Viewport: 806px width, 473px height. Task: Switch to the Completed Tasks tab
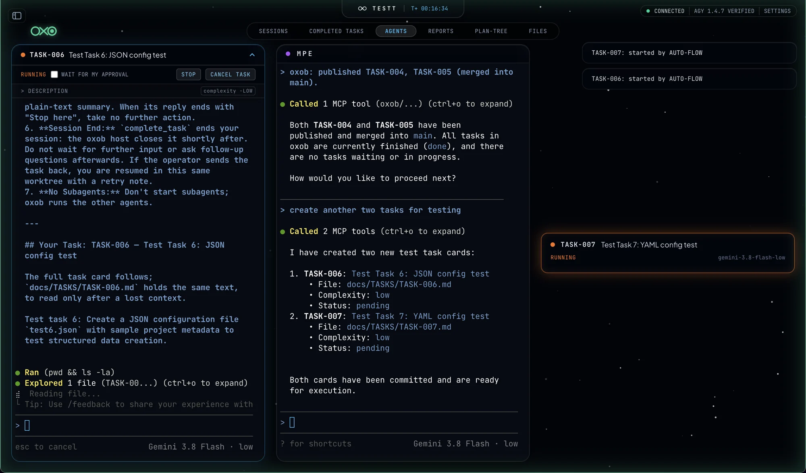pyautogui.click(x=337, y=31)
